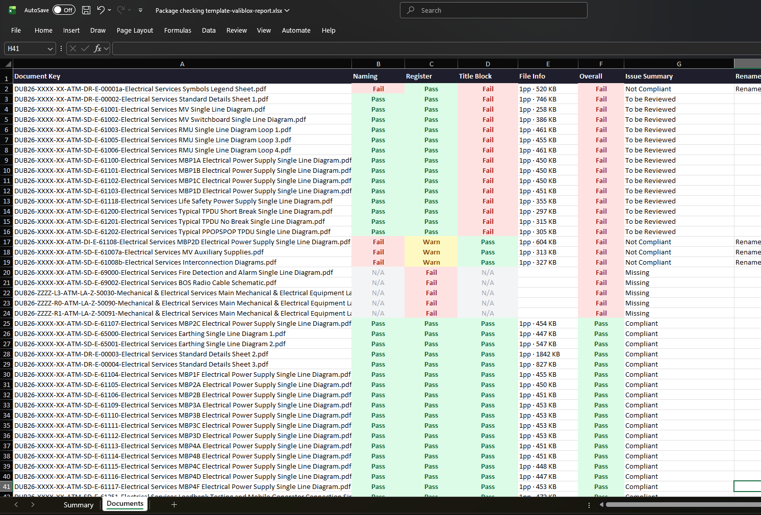Select column A header
The width and height of the screenshot is (761, 515).
(x=182, y=64)
